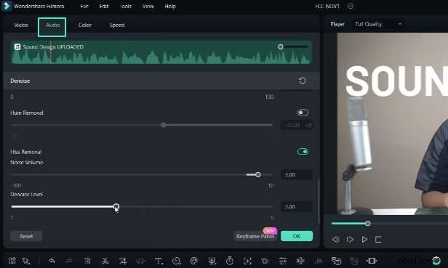The height and width of the screenshot is (268, 448).
Task: Click the FCC NOV1 project title
Action: [x=327, y=6]
